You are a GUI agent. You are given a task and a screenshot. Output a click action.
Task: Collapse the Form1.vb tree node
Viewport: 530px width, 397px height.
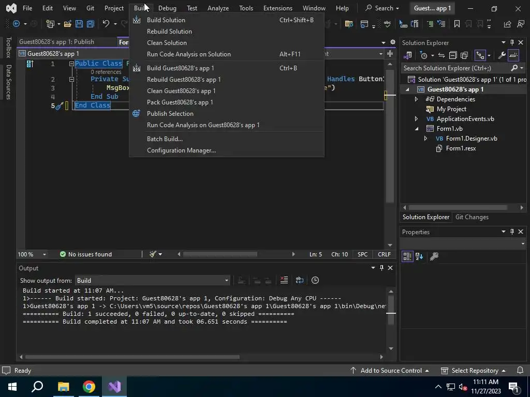click(x=417, y=129)
